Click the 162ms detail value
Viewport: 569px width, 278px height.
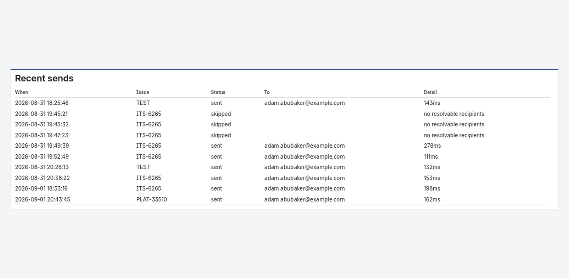[x=432, y=200]
